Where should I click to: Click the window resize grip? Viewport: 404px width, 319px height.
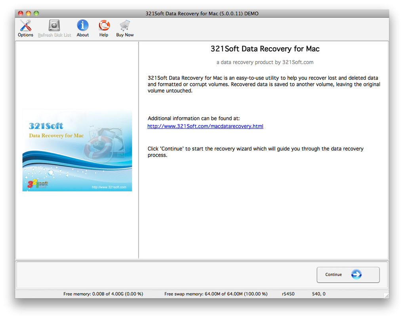pyautogui.click(x=386, y=295)
